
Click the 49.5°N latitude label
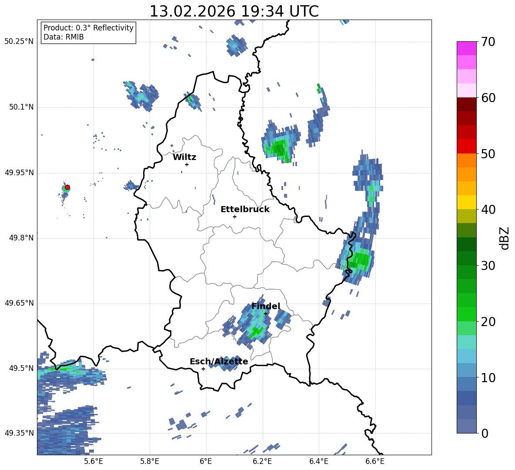21,368
